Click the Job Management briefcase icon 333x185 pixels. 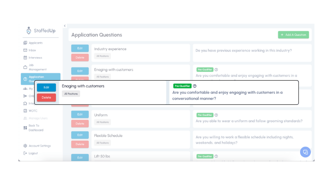point(25,67)
